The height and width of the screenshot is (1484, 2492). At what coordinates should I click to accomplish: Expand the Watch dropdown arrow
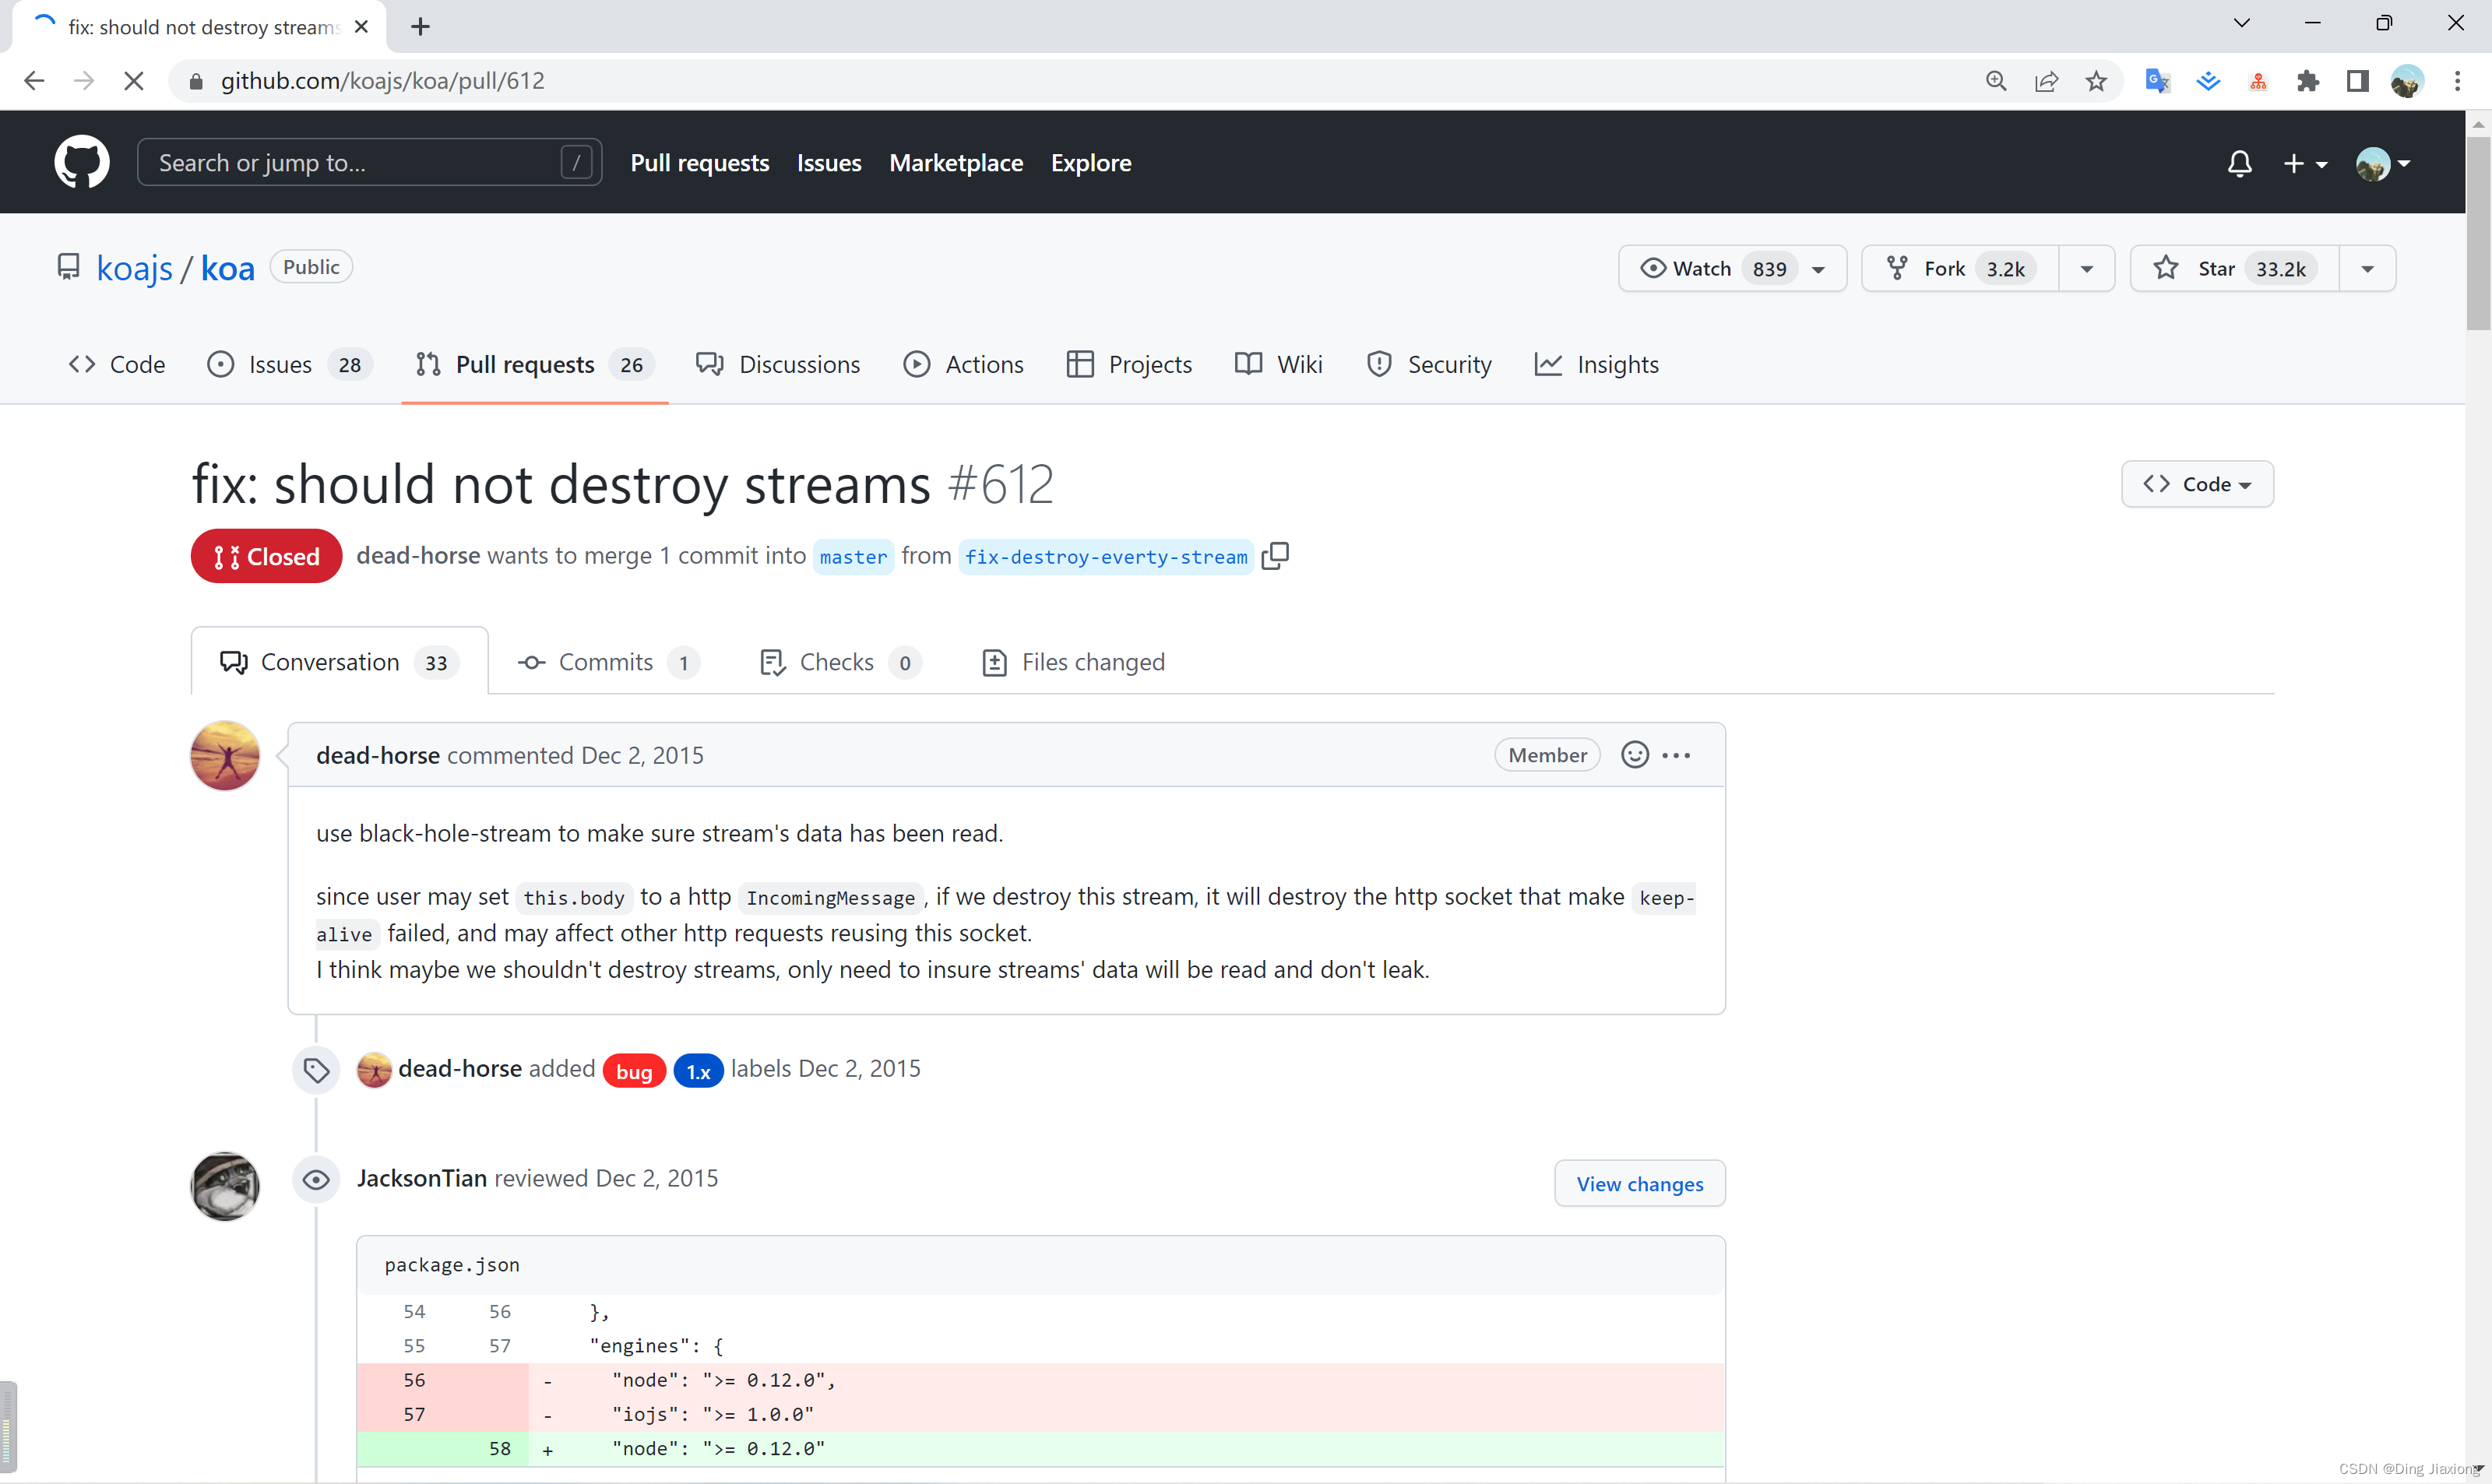(x=1819, y=269)
